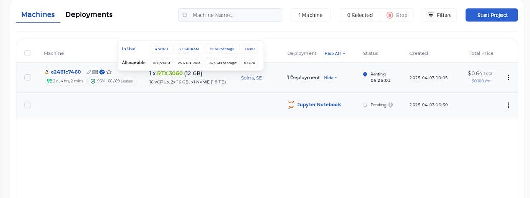This screenshot has width=530, height=198.
Task: Click the 2025-04-03 16:30 created date
Action: pyautogui.click(x=428, y=105)
